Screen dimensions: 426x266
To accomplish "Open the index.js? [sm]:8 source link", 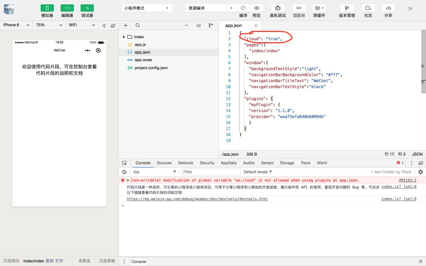I will pyautogui.click(x=399, y=187).
